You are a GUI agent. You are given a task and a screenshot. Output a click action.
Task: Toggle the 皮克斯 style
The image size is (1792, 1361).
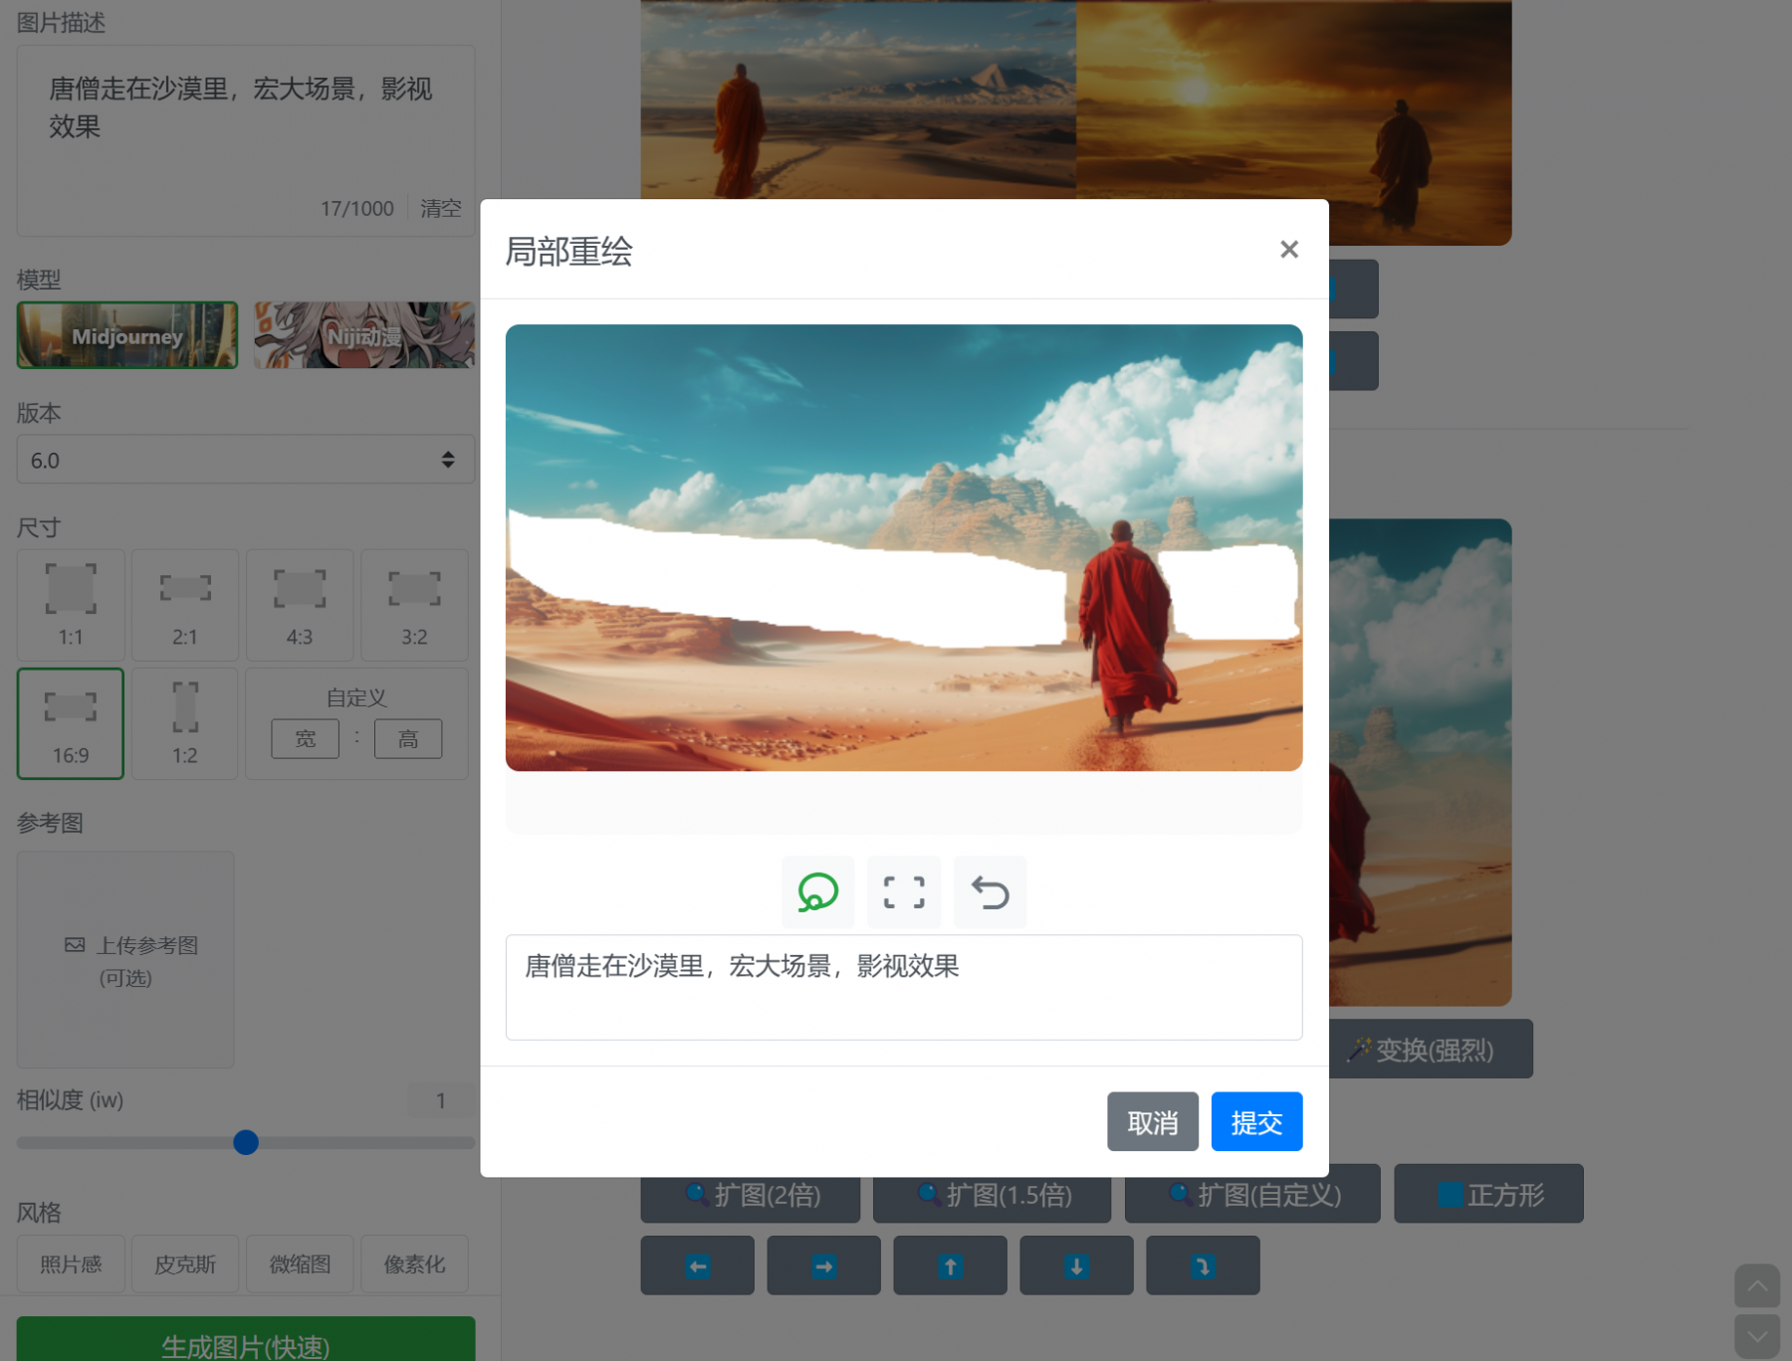185,1264
